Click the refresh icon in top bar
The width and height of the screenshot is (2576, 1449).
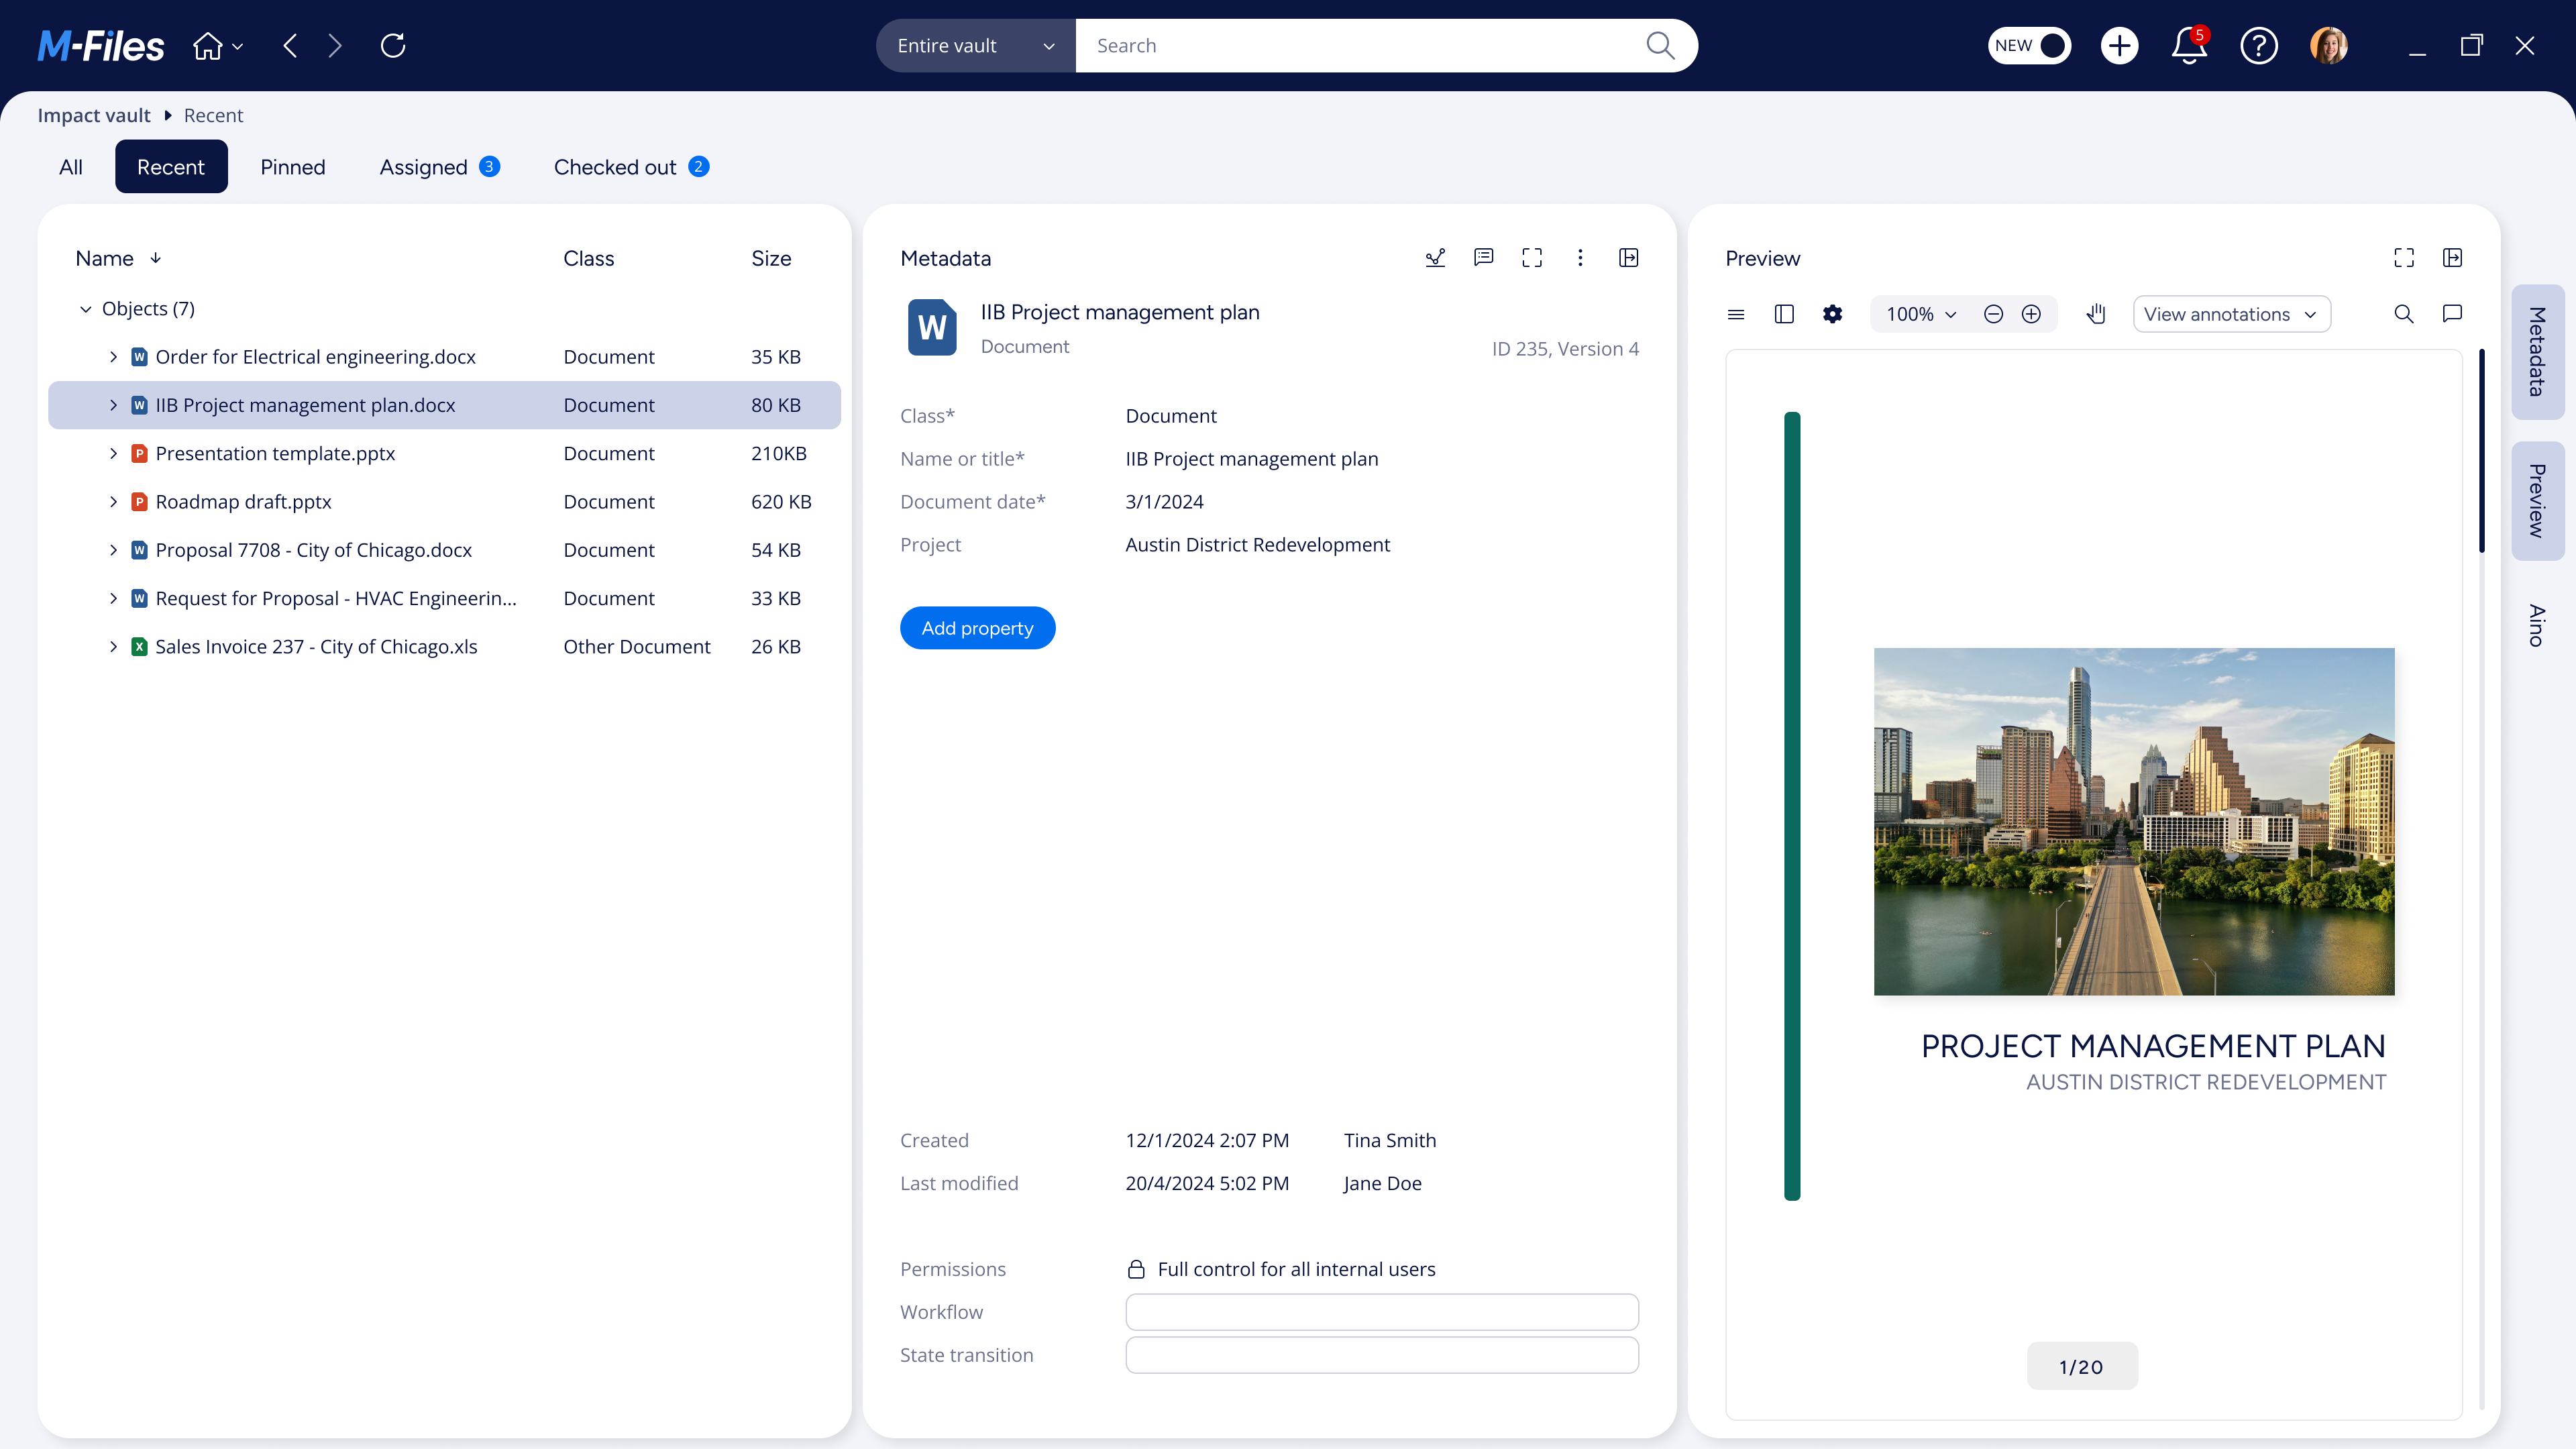pos(393,46)
